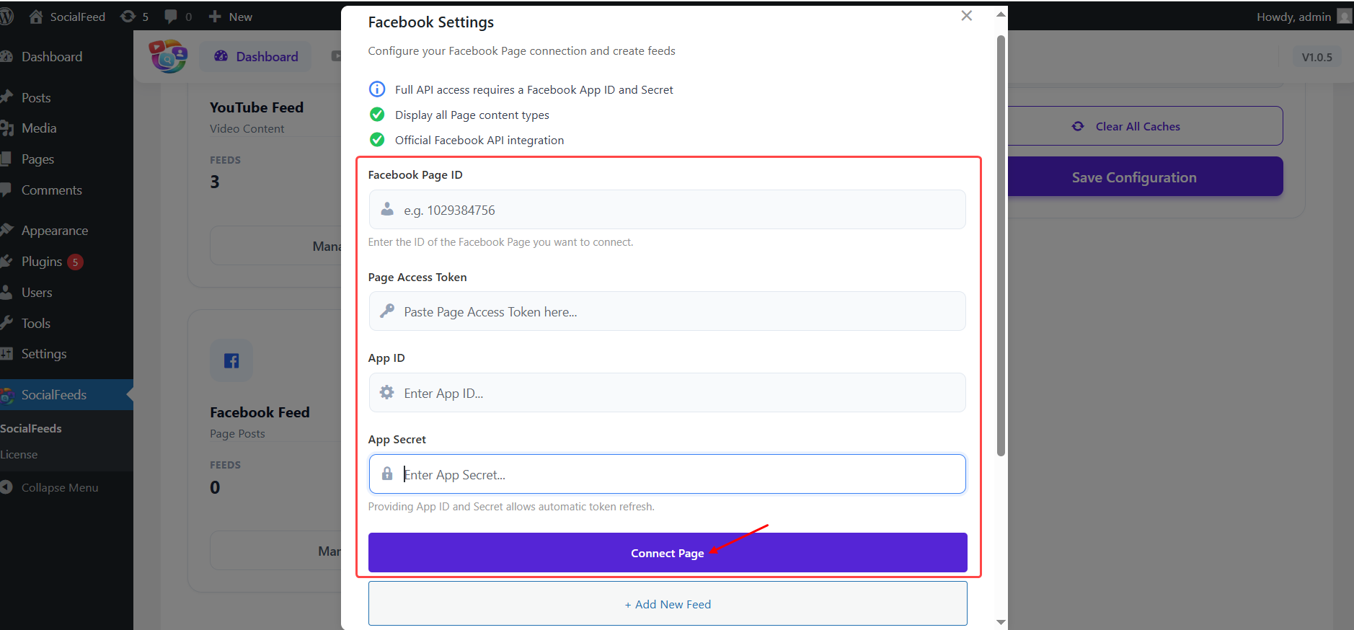Click the Add New Feed button
Screen dimensions: 1354x630
(x=668, y=604)
